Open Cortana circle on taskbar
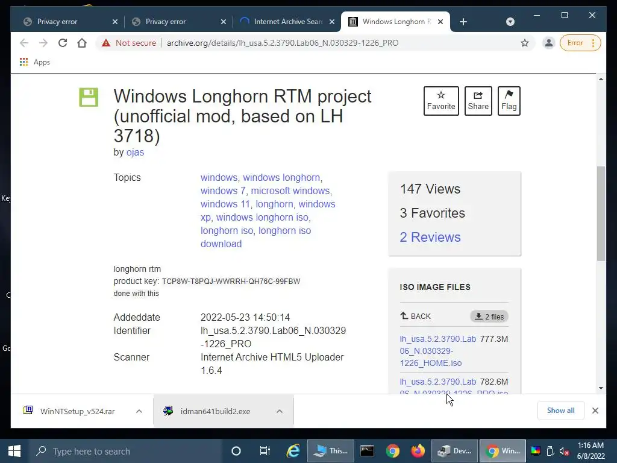Viewport: 617px width, 463px height. click(x=236, y=451)
